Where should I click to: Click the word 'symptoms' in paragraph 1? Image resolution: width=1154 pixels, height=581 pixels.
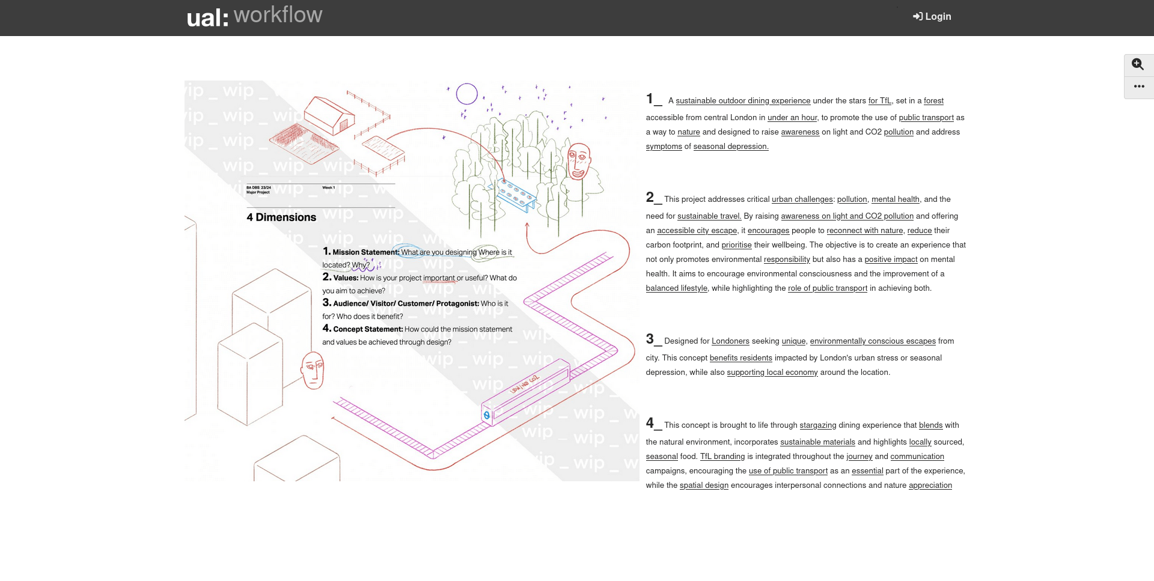[664, 147]
